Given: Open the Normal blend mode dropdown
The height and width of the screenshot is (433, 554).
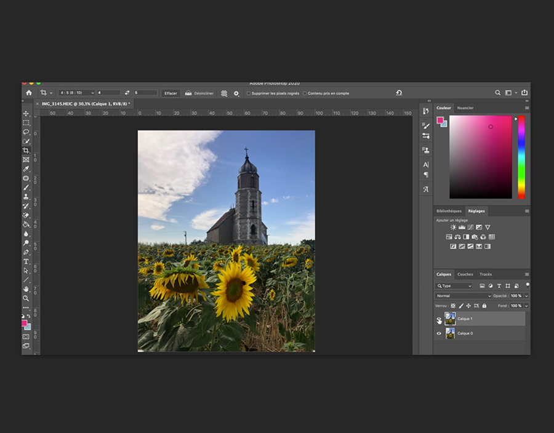Looking at the screenshot, I should click(463, 296).
